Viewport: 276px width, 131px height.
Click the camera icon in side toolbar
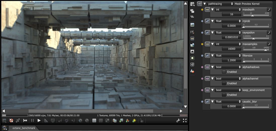pyautogui.click(x=192, y=32)
